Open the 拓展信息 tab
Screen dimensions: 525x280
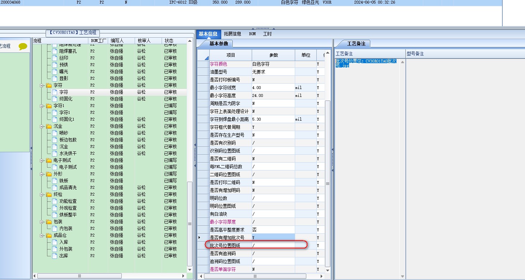[232, 34]
